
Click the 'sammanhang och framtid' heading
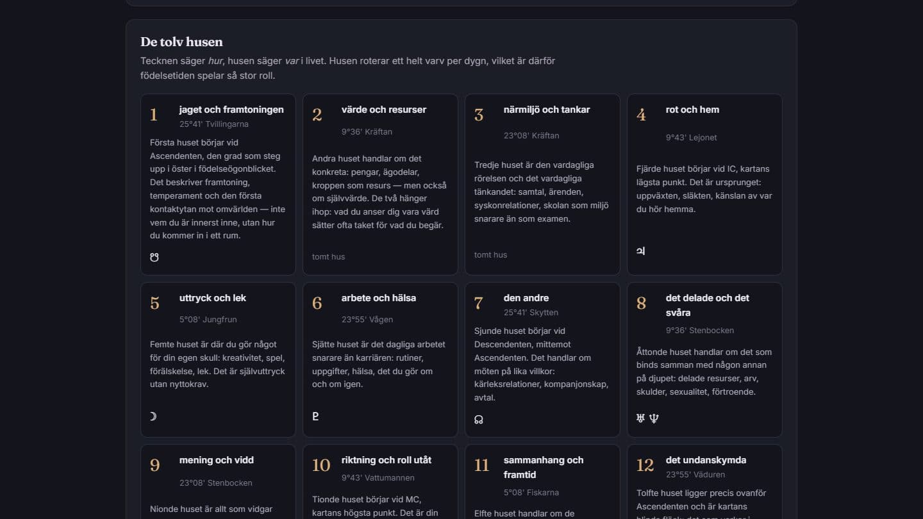click(x=544, y=467)
